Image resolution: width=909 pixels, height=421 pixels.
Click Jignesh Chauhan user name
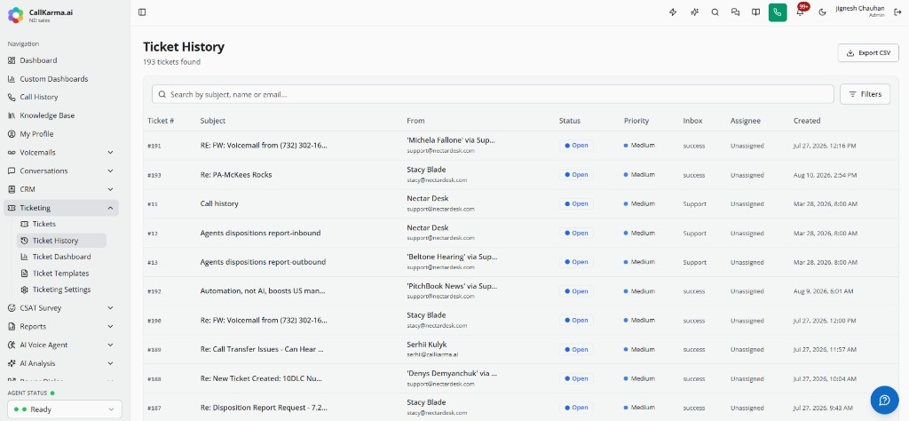[x=859, y=8]
